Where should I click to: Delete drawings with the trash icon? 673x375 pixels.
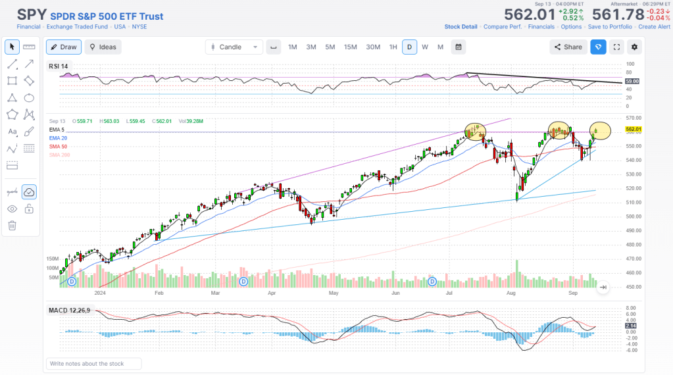(12, 226)
